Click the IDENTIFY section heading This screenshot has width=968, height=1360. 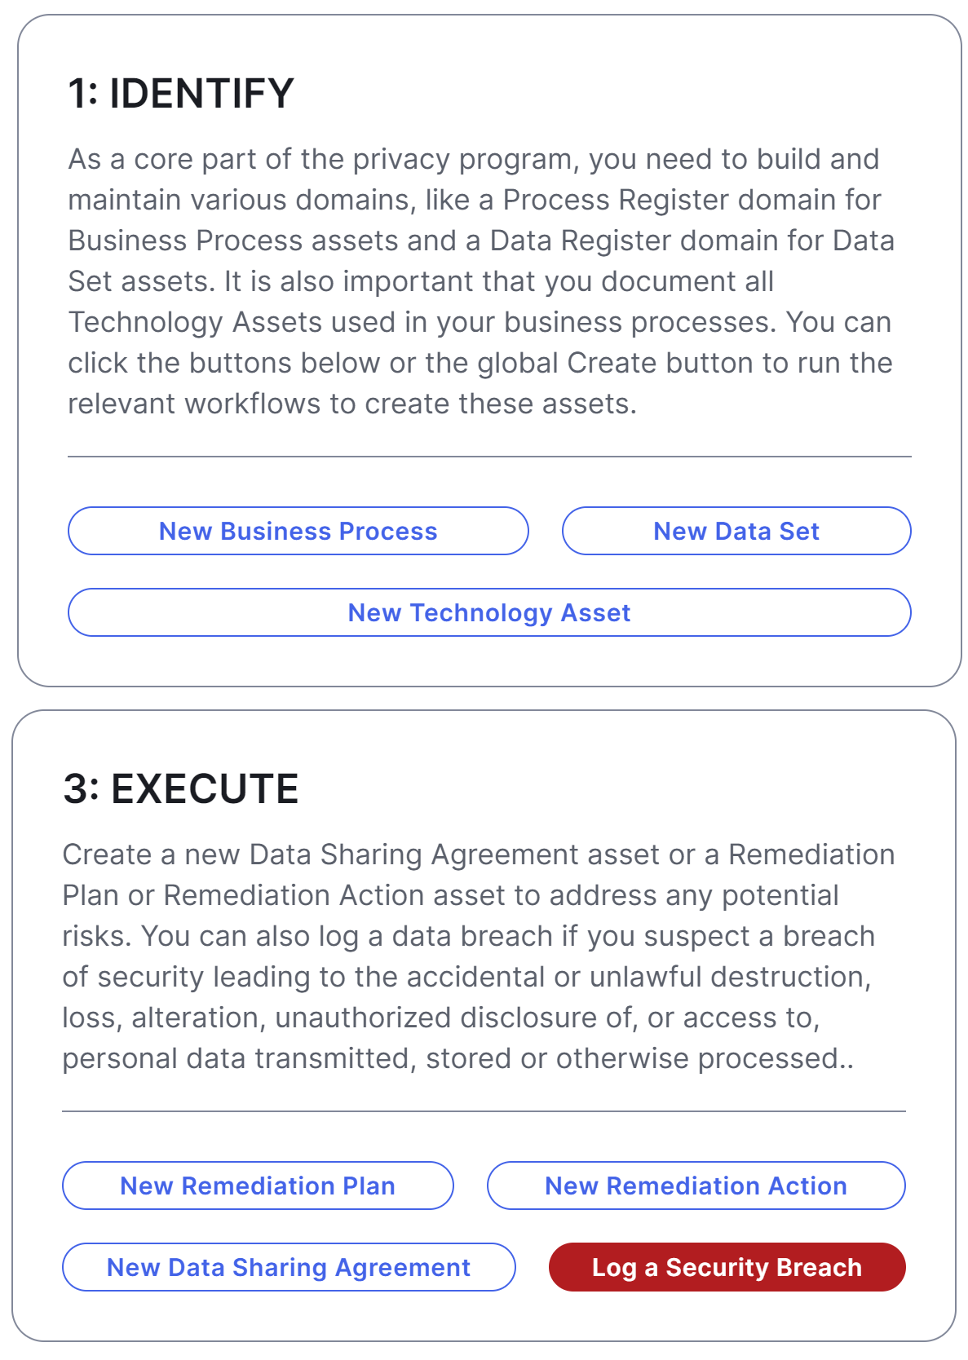180,92
